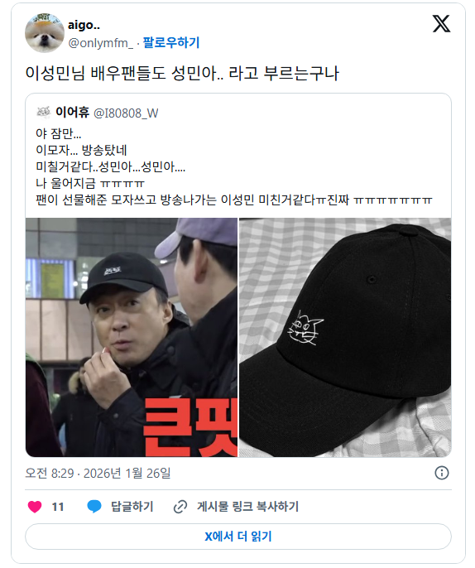475x568 pixels.
Task: Click the X logo icon
Action: 441,24
